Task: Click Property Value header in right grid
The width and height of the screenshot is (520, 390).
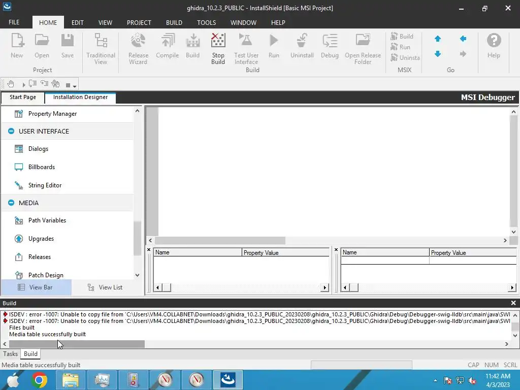Action: [x=473, y=253]
